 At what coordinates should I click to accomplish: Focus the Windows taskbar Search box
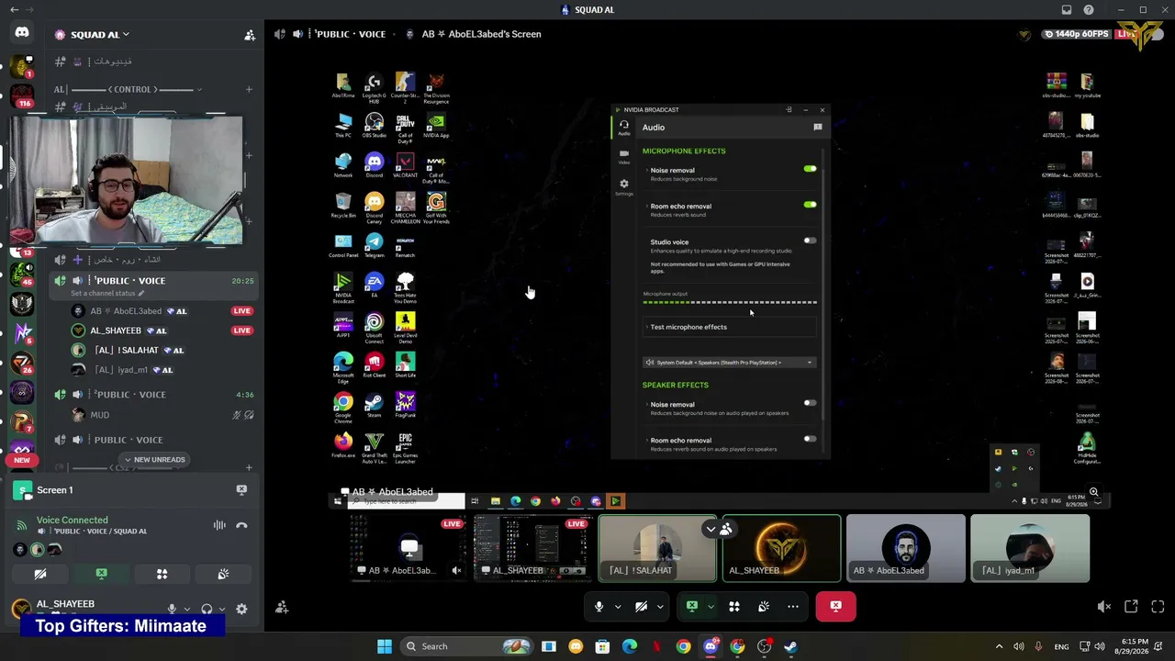click(468, 646)
